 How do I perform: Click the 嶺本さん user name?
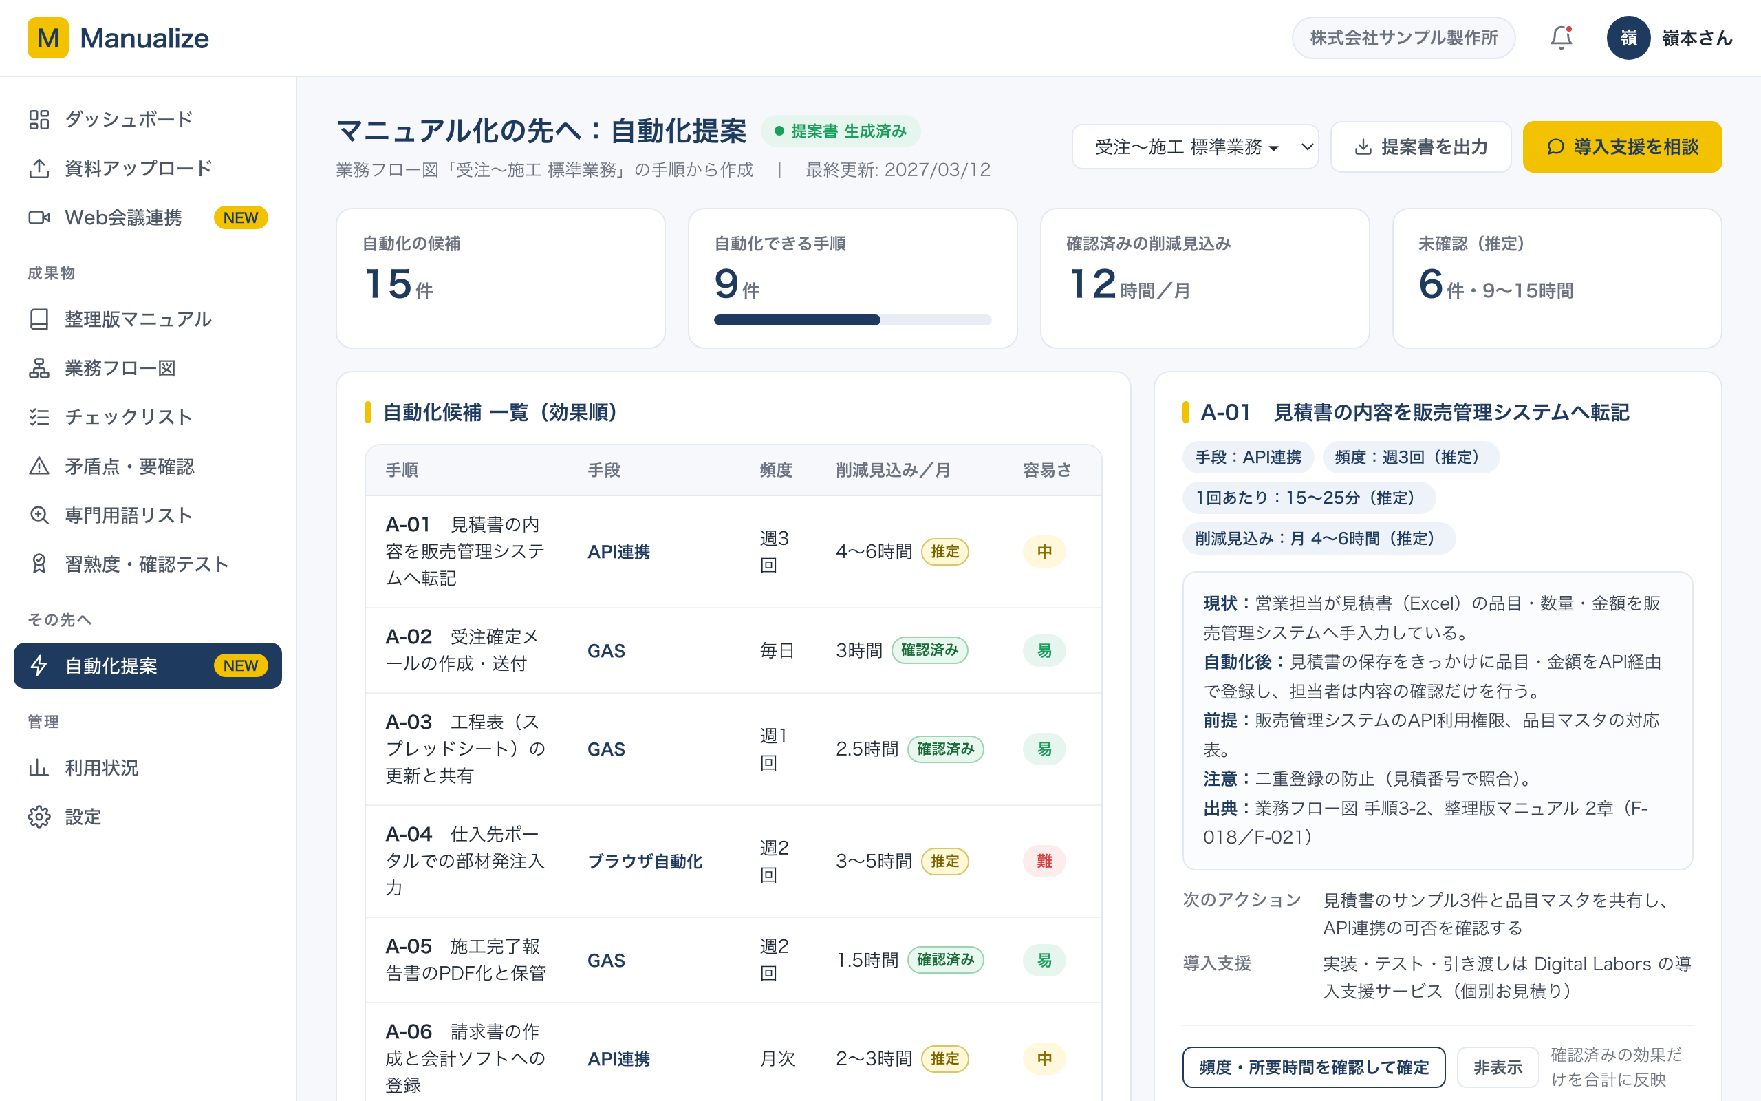click(x=1697, y=38)
